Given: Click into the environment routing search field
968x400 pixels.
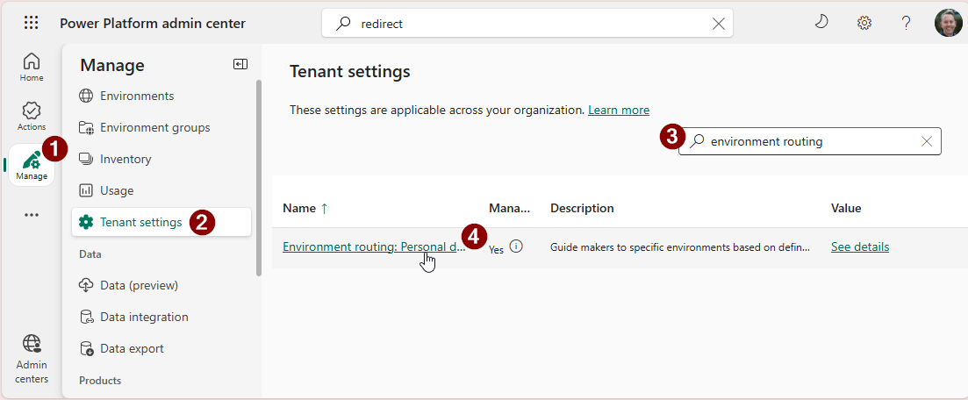Looking at the screenshot, I should pos(810,141).
